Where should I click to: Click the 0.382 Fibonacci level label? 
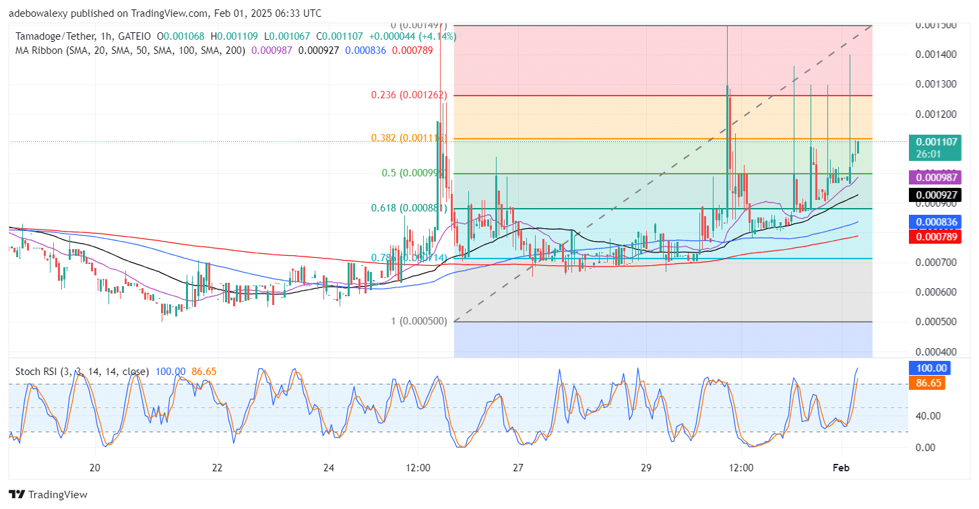click(x=410, y=138)
